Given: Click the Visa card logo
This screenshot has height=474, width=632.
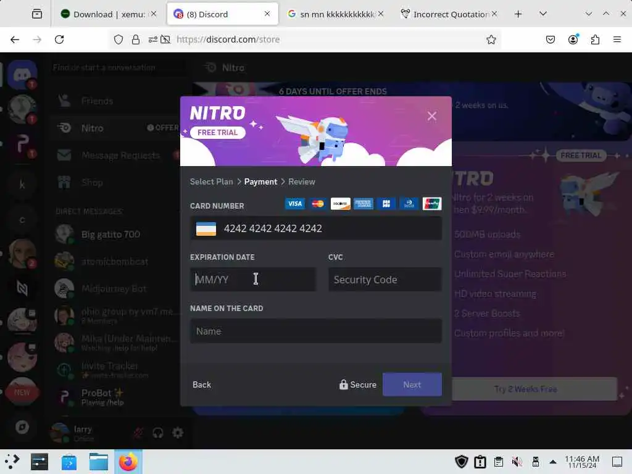Looking at the screenshot, I should click(x=294, y=204).
